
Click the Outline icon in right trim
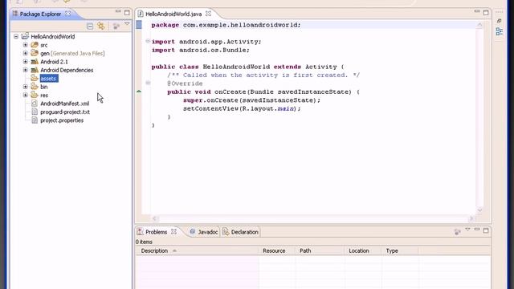pos(500,31)
